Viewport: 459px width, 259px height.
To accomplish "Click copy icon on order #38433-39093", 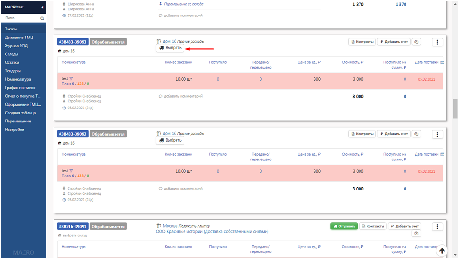I will (x=417, y=42).
